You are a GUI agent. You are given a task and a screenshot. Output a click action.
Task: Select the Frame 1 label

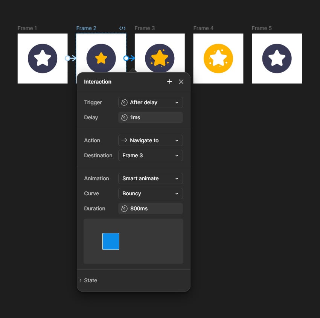27,28
